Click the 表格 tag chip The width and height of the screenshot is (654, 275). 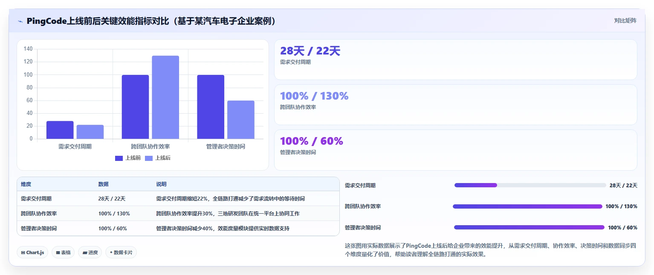[63, 252]
